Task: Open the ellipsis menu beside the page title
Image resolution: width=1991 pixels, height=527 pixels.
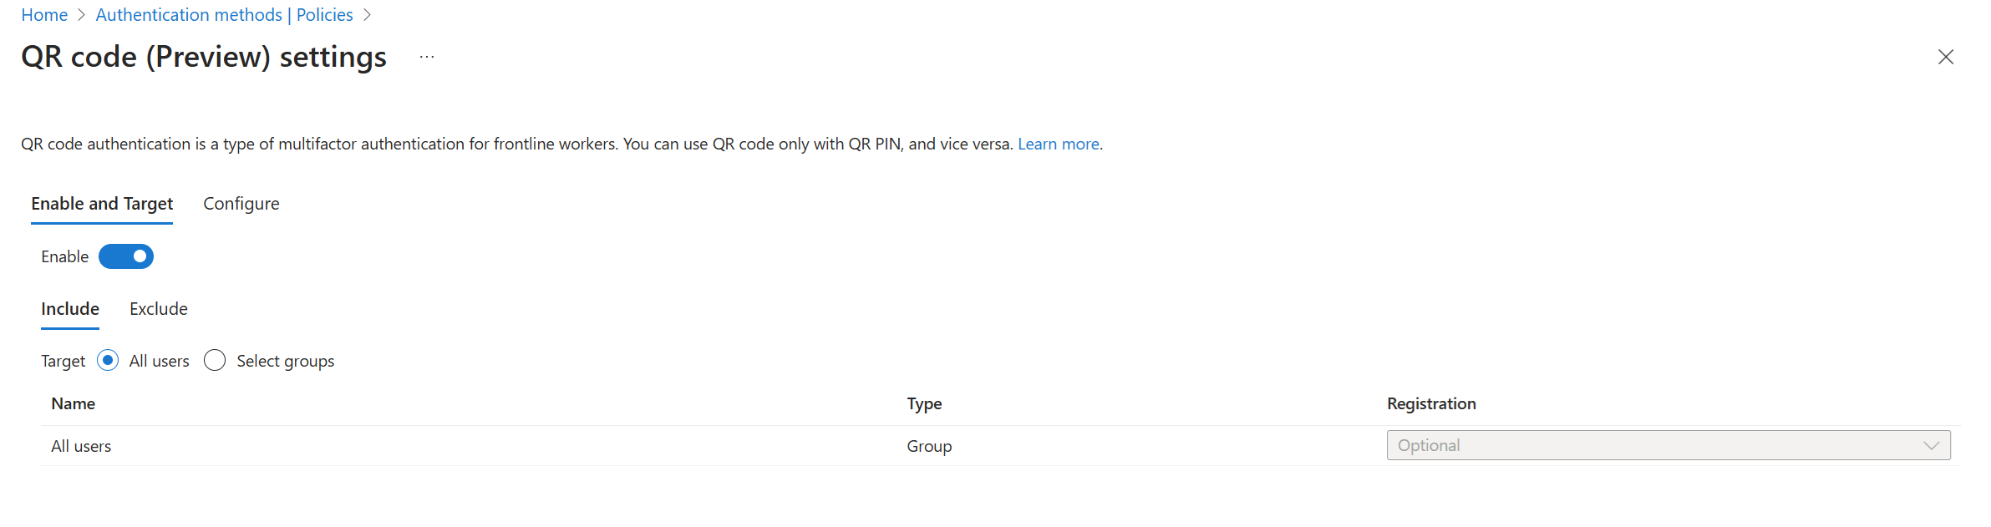Action: click(426, 57)
